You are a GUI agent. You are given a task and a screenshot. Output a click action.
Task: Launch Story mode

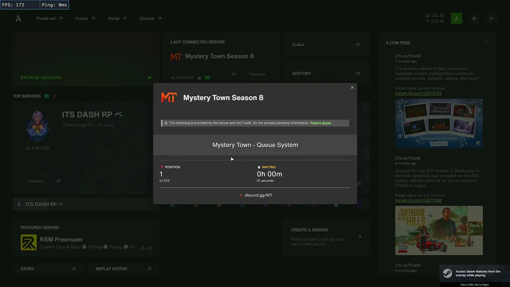pos(49,269)
